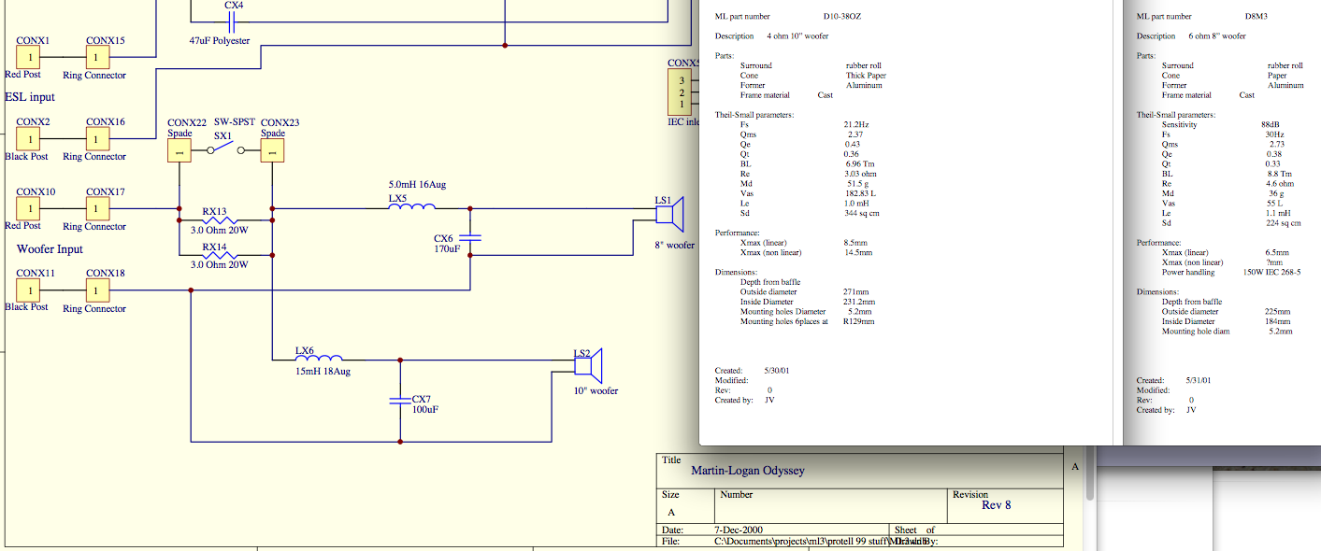Select the CONX18 Ring Connector box

pos(98,290)
